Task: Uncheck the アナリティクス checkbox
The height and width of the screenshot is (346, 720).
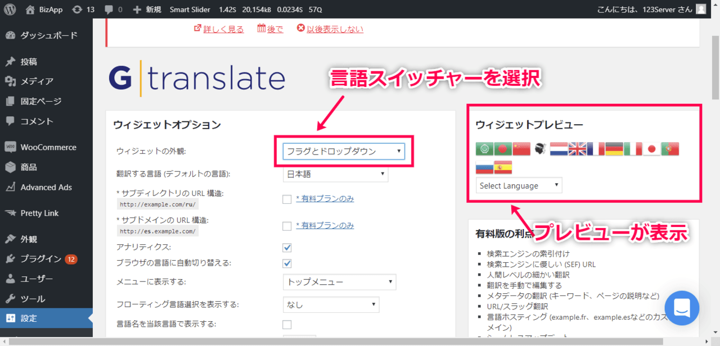Action: (287, 247)
